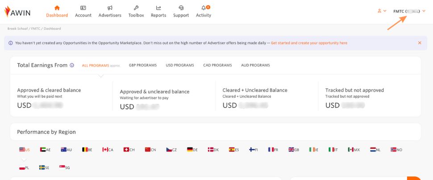Screen dimensions: 433x180
Task: Dismiss the Opportunity Marketplace banner
Action: 420,43
